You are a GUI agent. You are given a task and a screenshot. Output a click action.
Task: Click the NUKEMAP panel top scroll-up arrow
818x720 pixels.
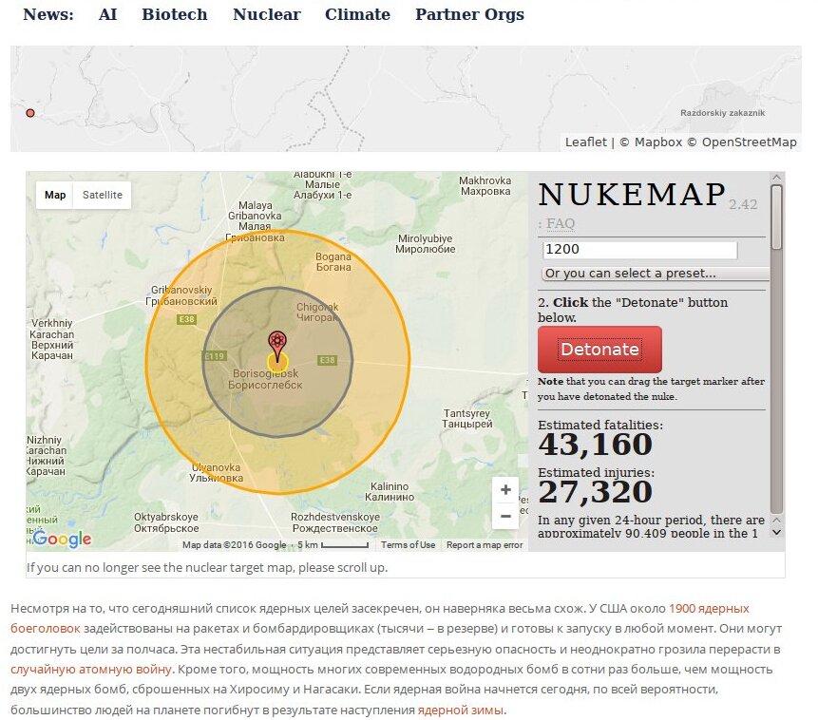point(777,178)
